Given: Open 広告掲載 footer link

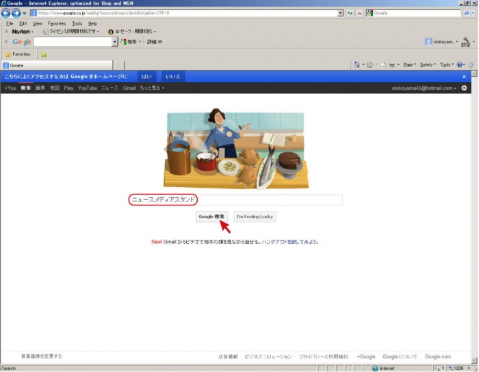Looking at the screenshot, I should tap(228, 357).
